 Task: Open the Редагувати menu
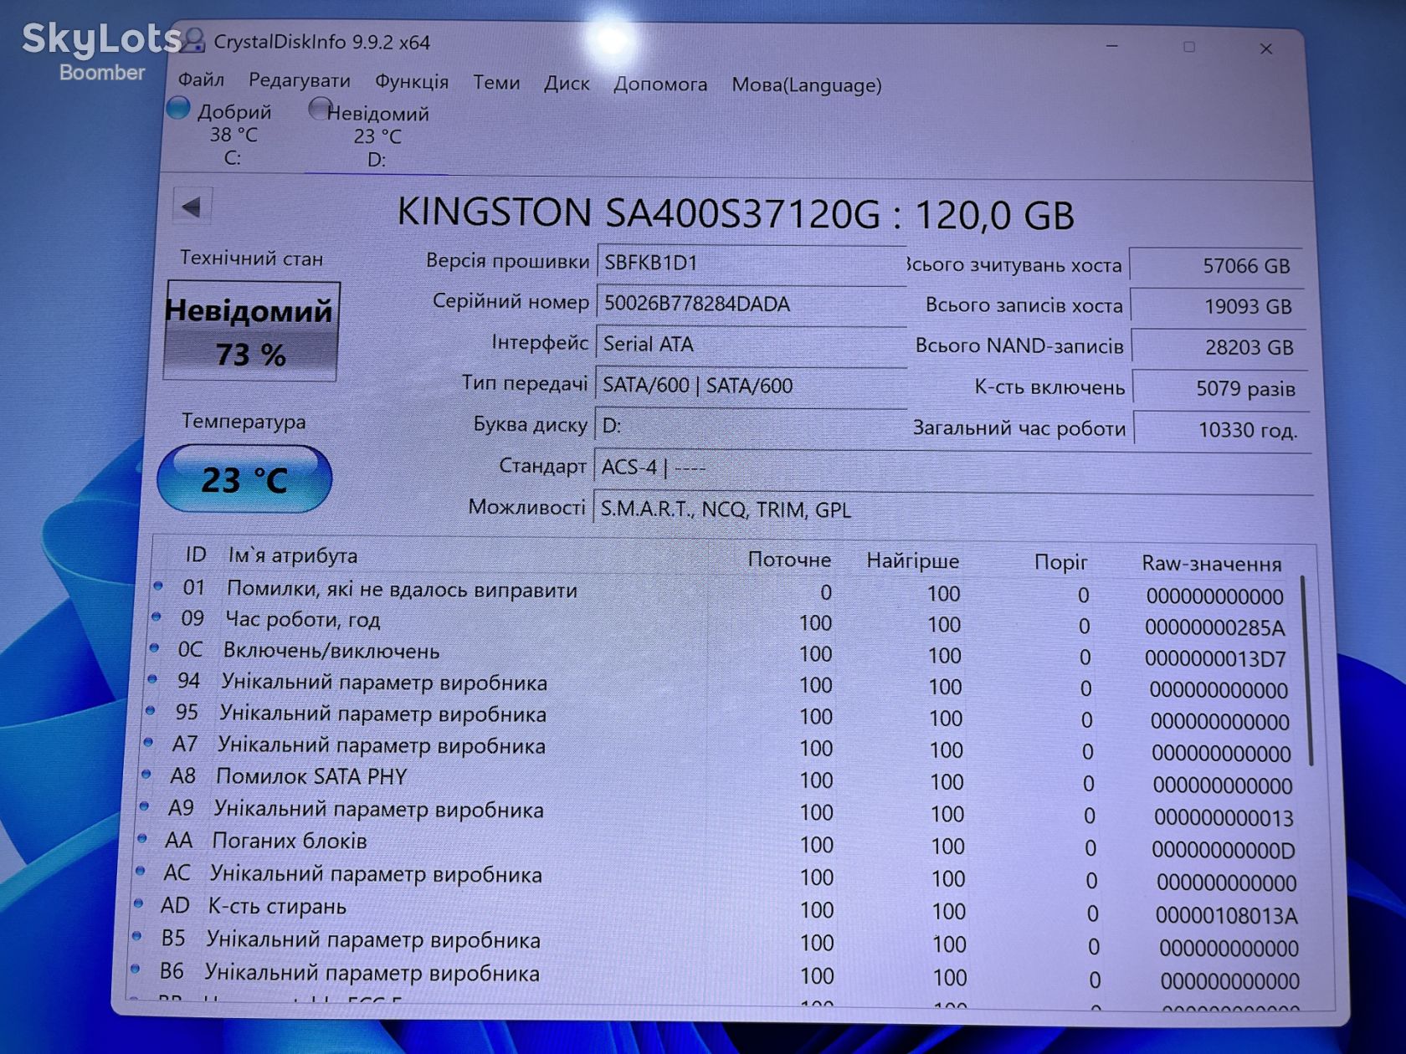(x=300, y=81)
